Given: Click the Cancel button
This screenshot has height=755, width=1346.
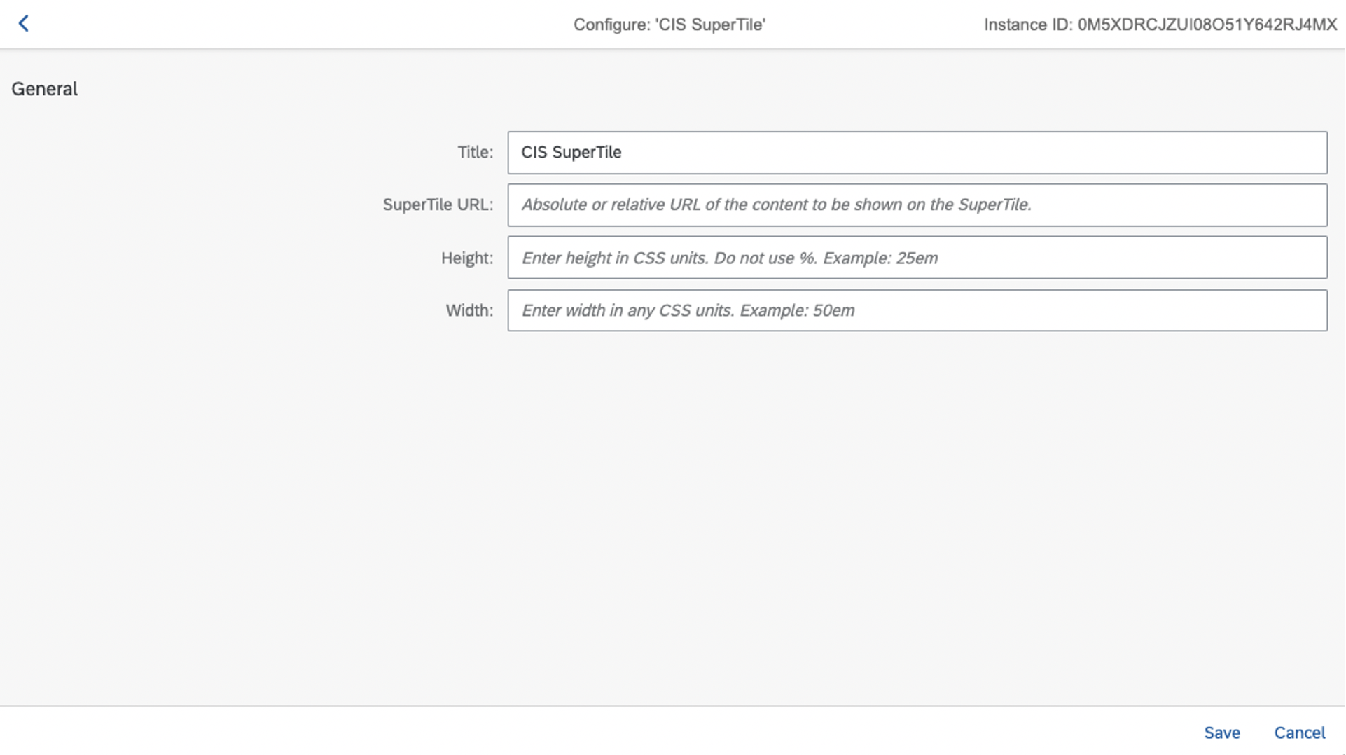Looking at the screenshot, I should tap(1300, 733).
